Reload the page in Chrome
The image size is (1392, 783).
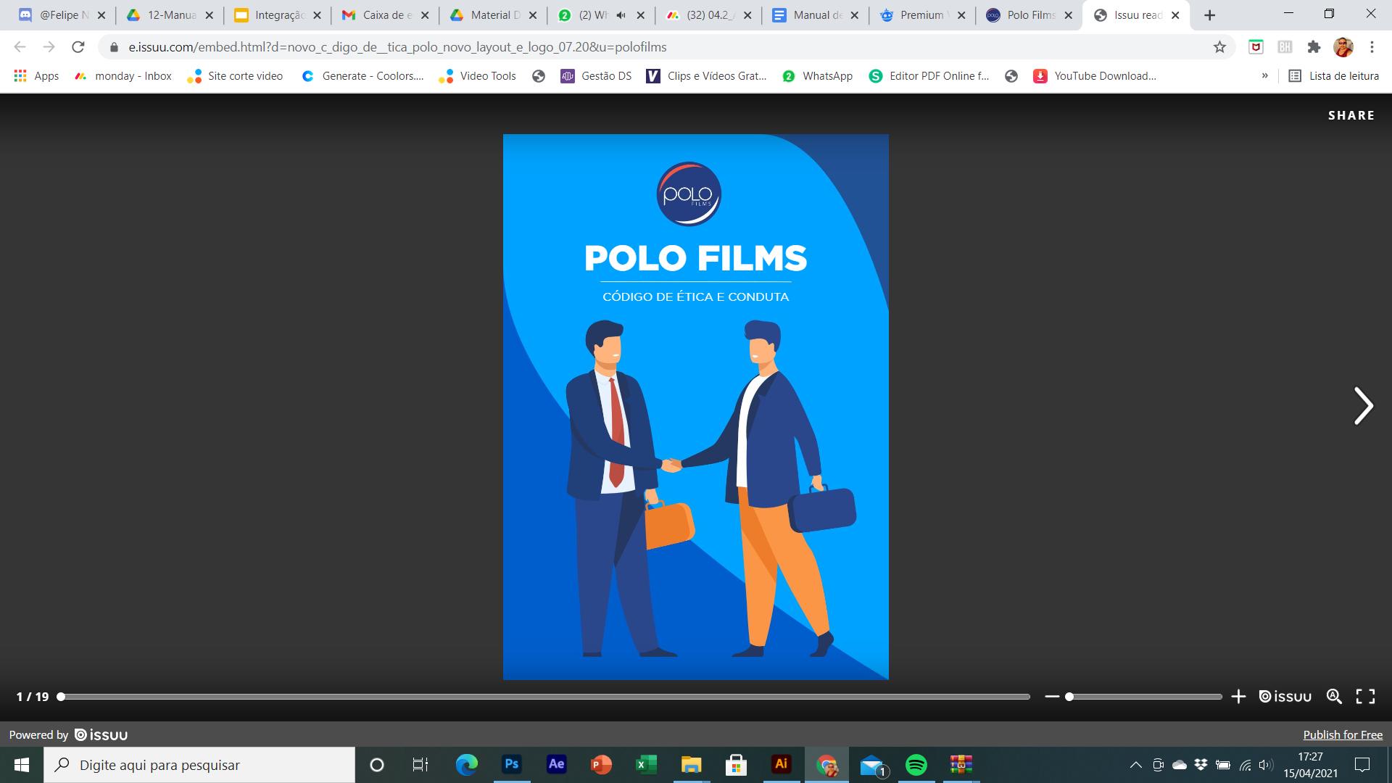(x=78, y=47)
